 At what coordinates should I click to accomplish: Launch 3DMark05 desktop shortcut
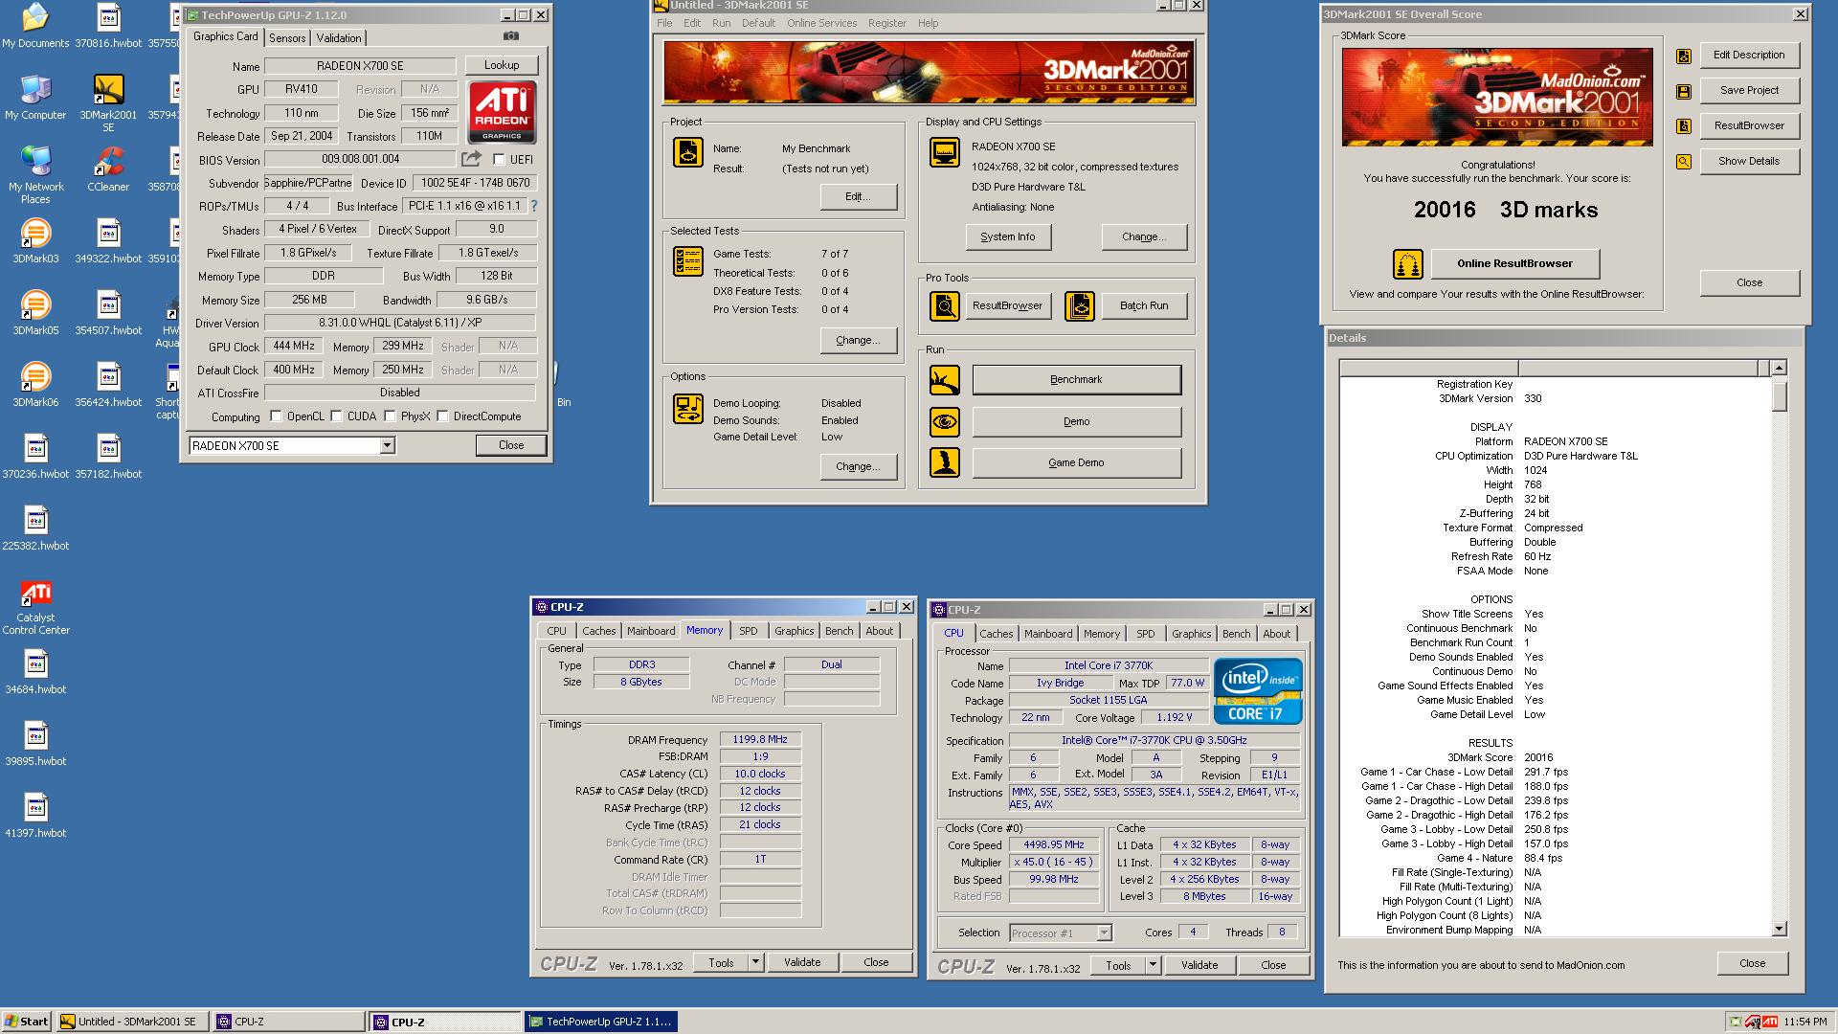tap(35, 313)
